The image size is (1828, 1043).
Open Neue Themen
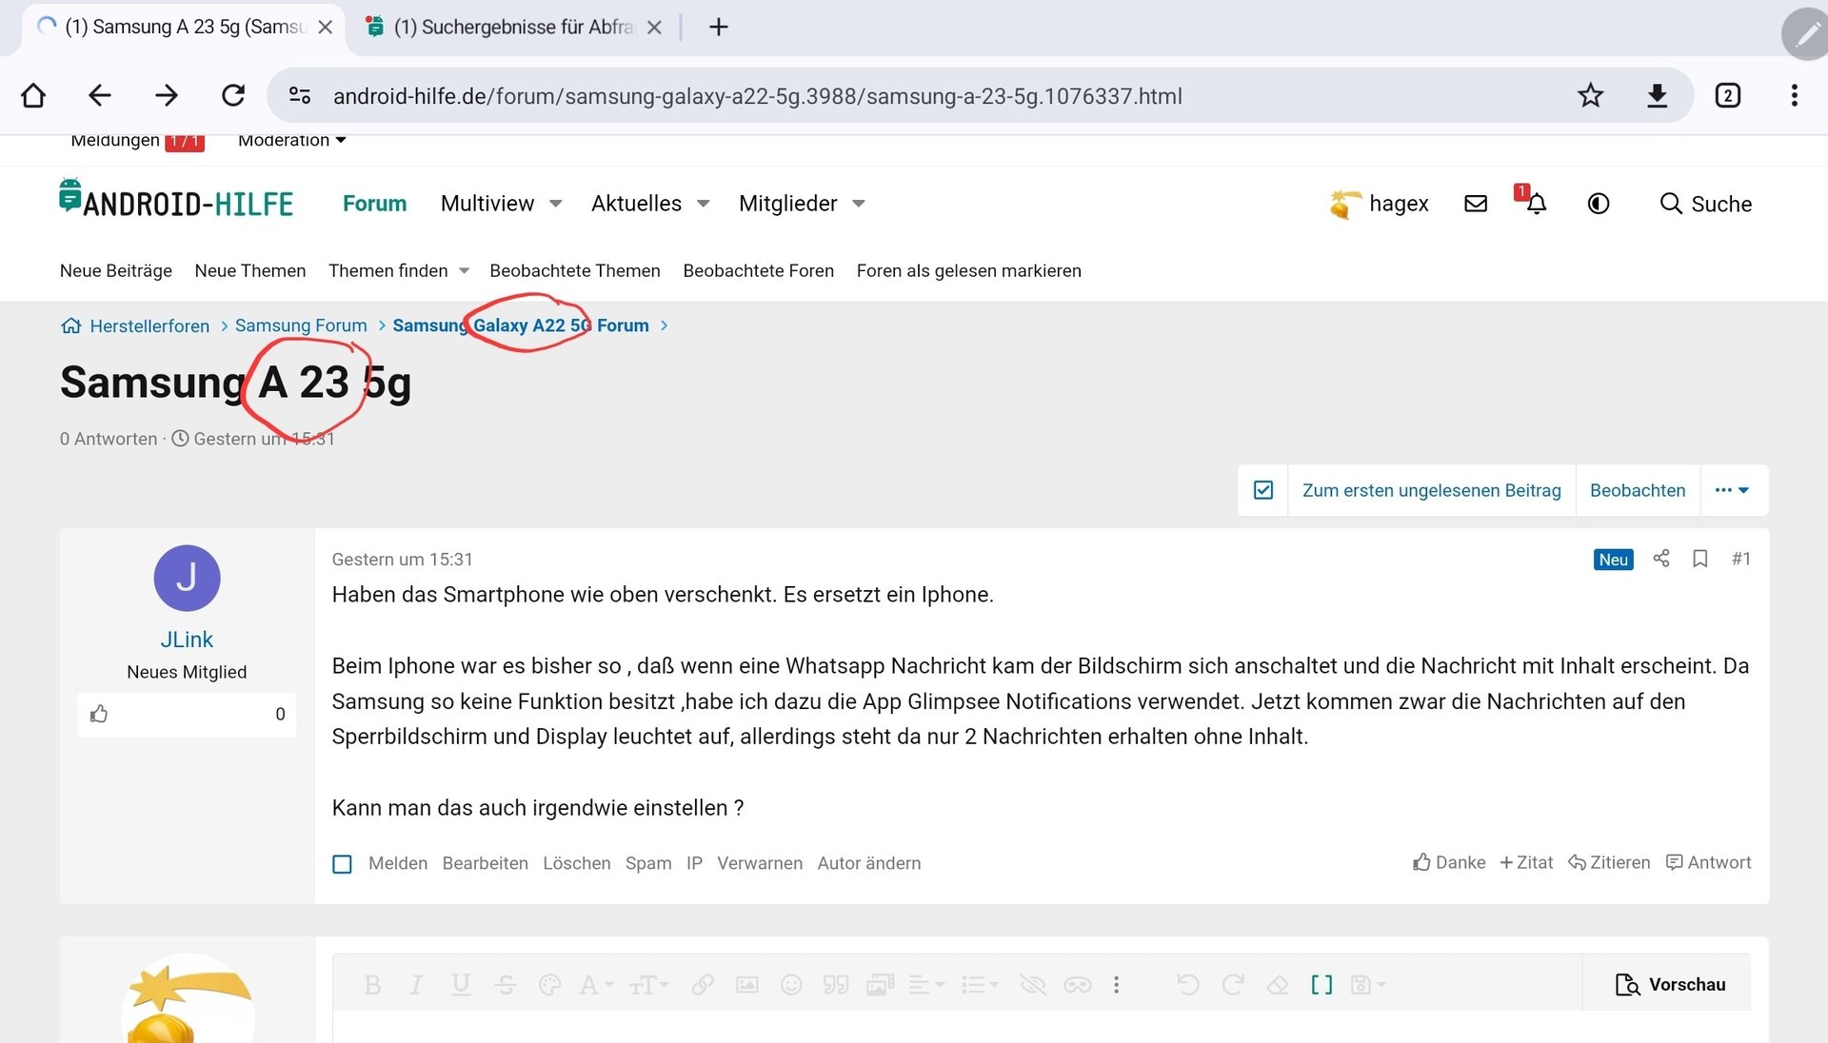click(x=250, y=271)
